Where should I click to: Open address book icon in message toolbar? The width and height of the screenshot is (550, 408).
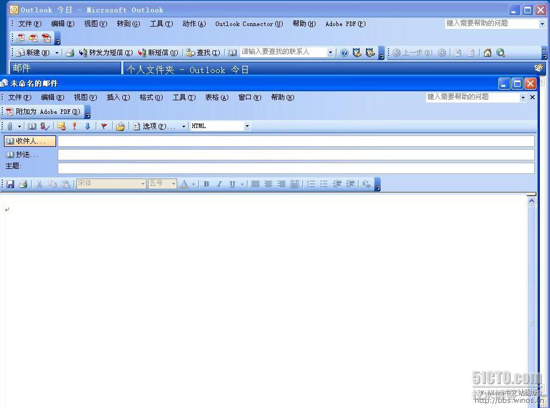[x=32, y=126]
